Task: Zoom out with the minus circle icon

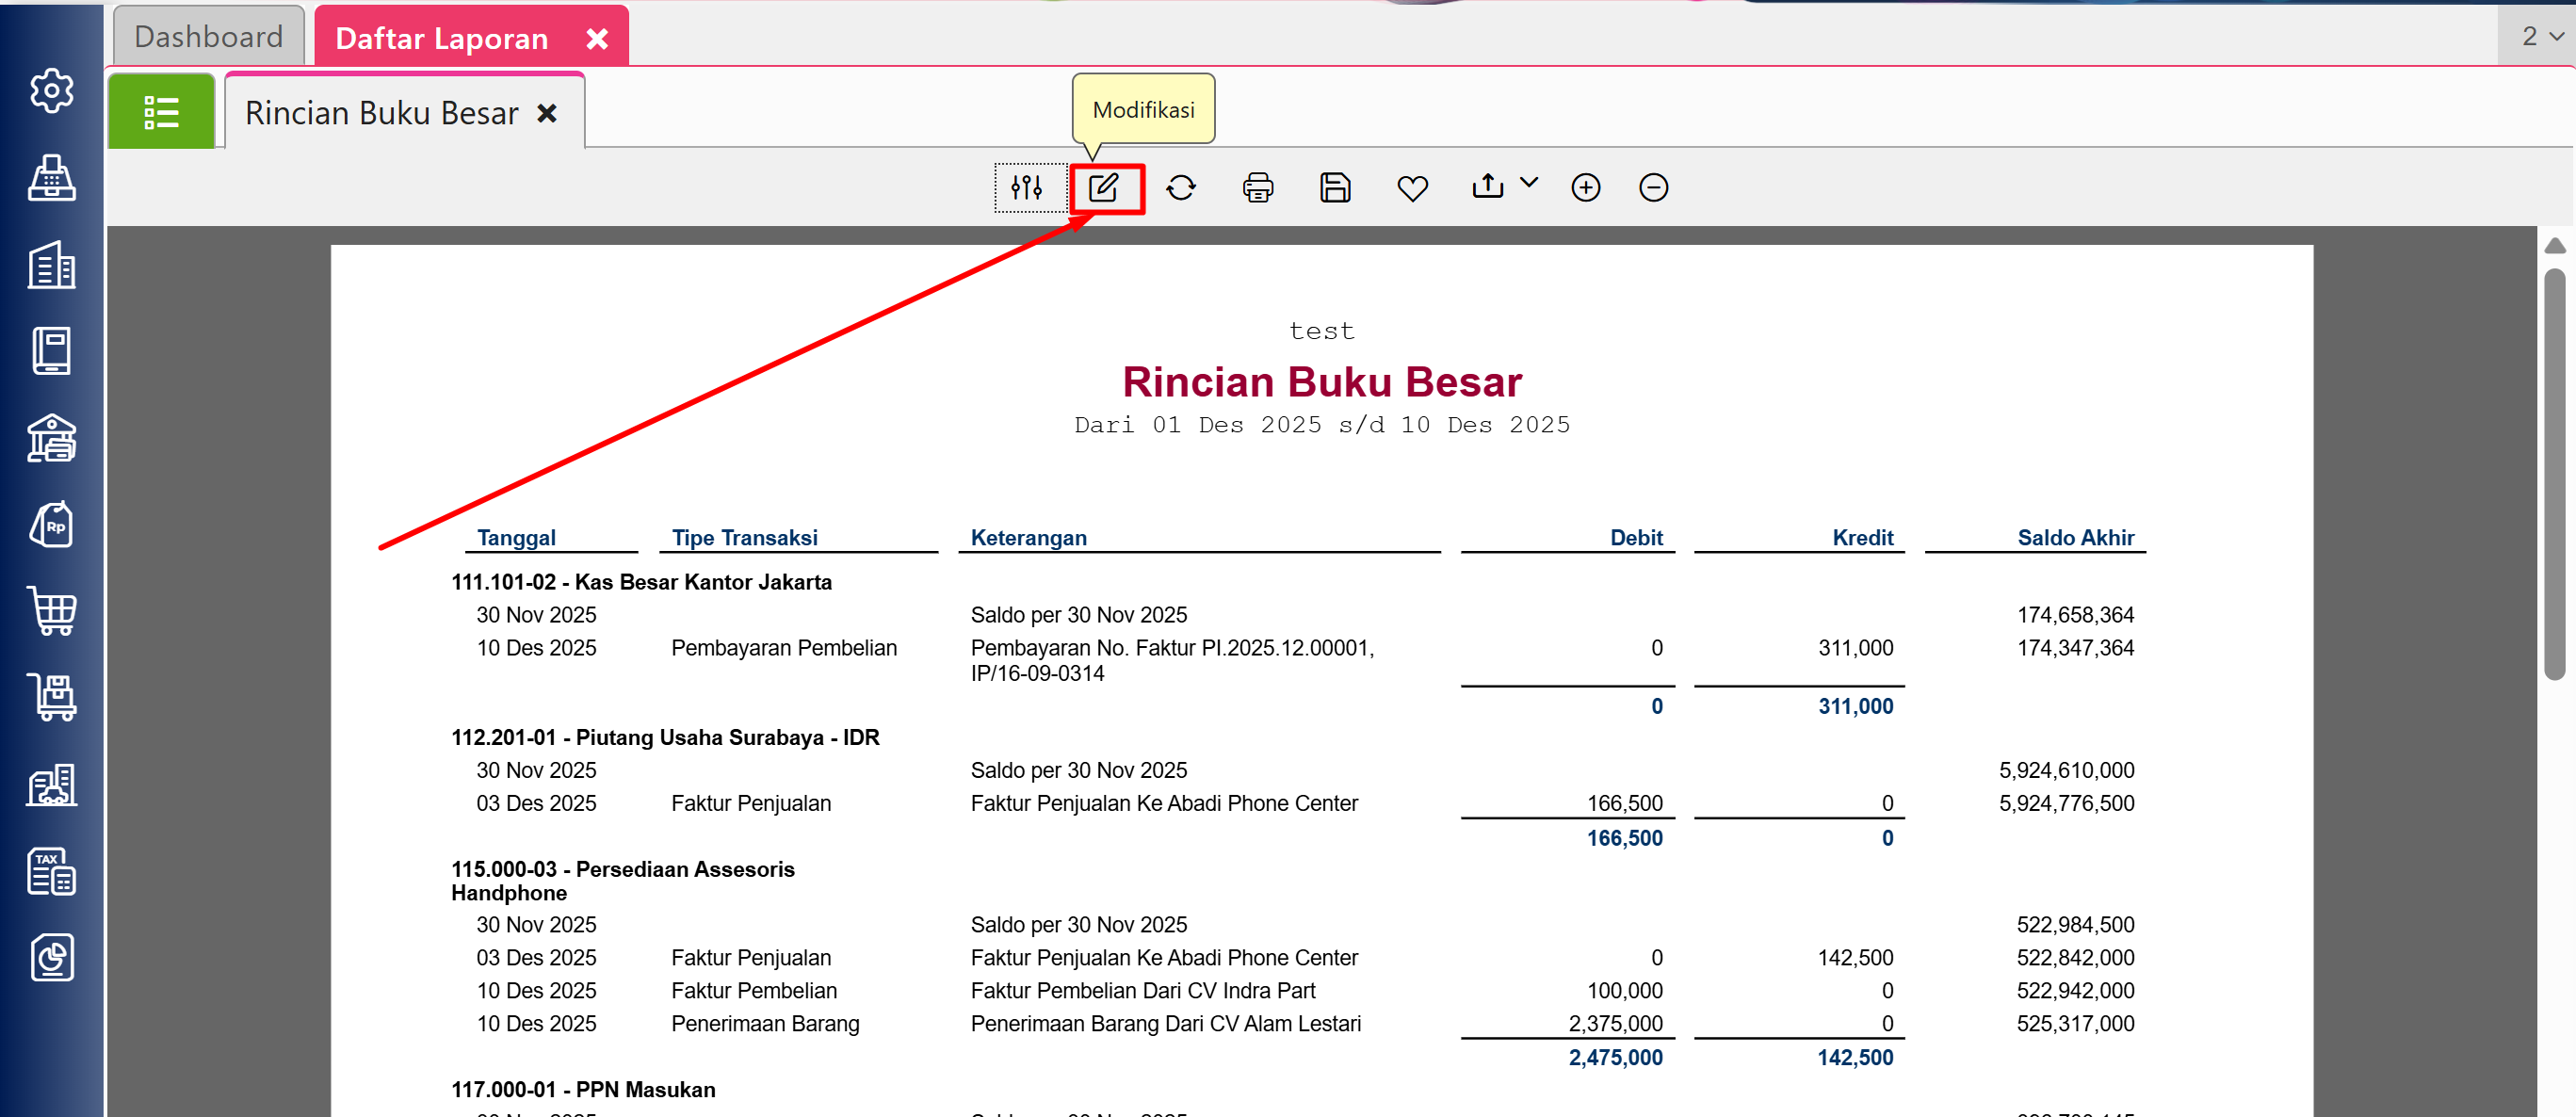Action: point(1654,187)
